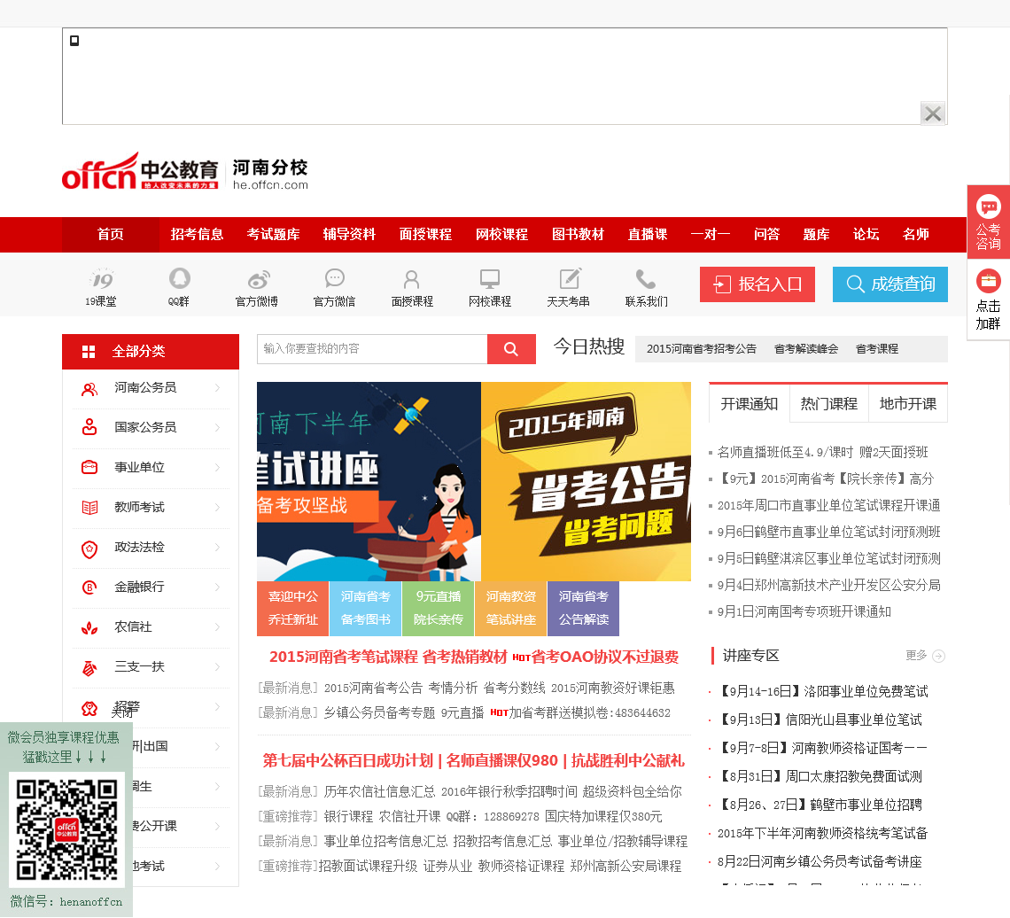Click the search magnifier button
Viewport: 1010px width, 918px height.
(511, 348)
